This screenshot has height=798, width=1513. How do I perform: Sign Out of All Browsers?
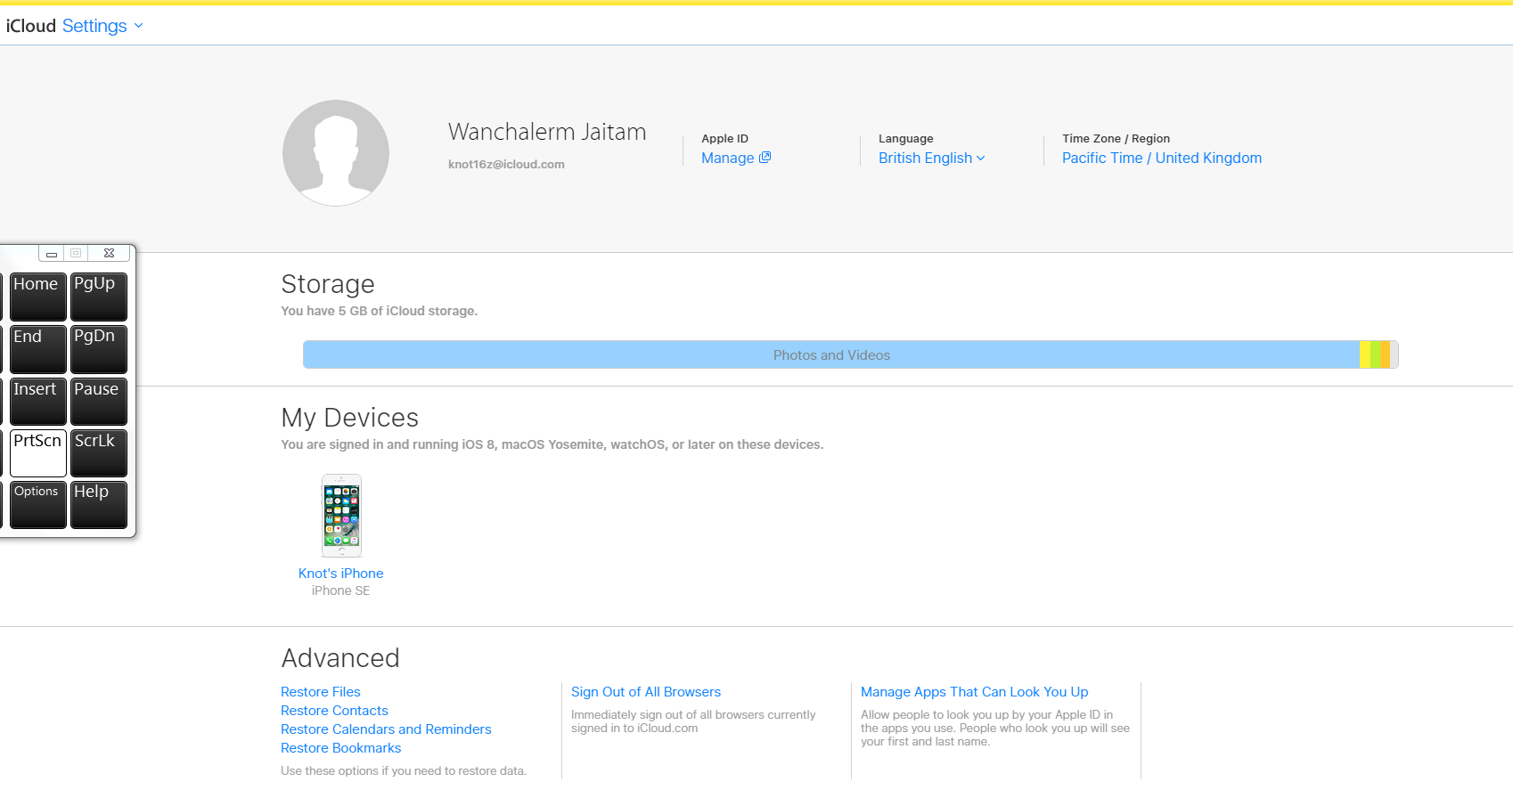(x=645, y=692)
